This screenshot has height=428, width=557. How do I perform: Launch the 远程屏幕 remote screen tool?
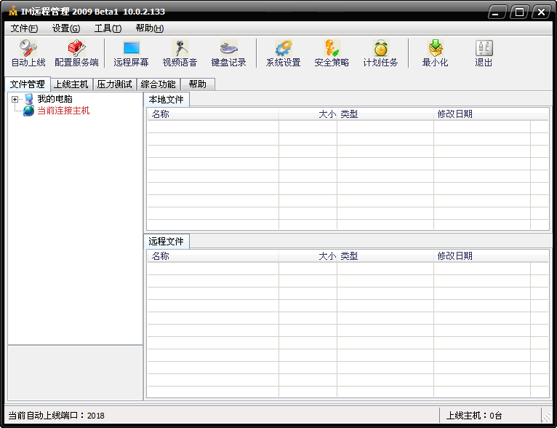[x=131, y=53]
